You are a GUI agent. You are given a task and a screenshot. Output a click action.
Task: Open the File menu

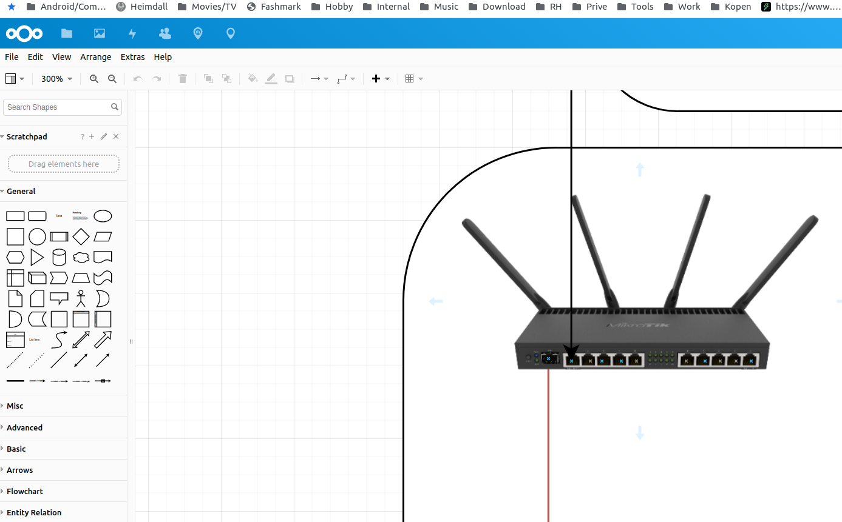[x=12, y=57]
